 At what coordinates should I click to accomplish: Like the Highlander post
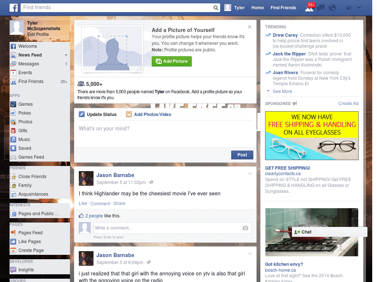click(x=83, y=203)
